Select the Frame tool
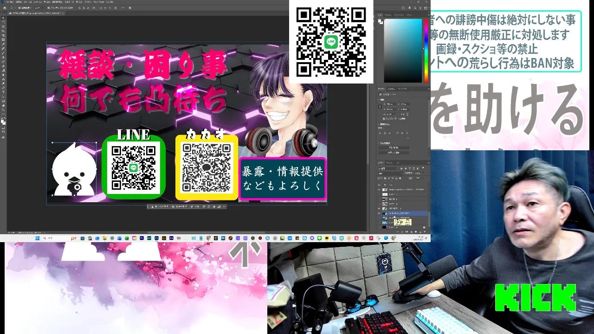The image size is (594, 334). pos(3,39)
